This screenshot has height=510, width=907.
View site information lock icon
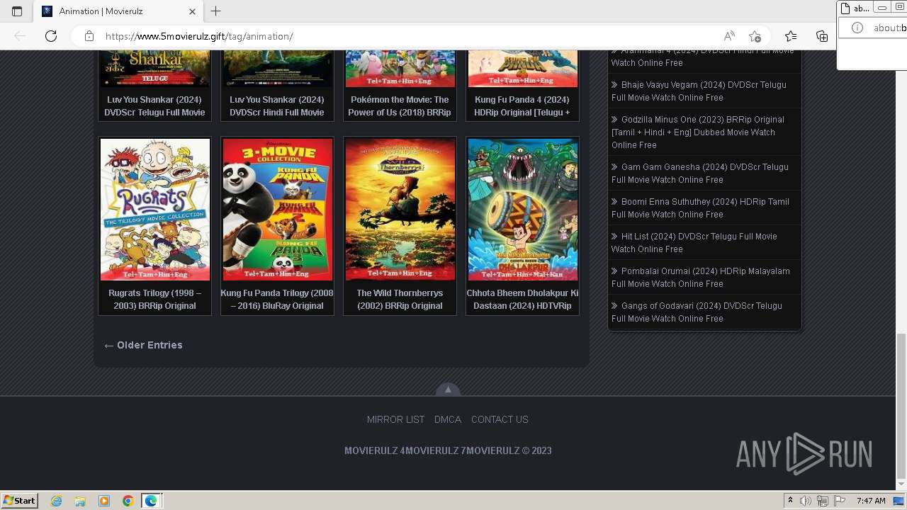pos(89,36)
